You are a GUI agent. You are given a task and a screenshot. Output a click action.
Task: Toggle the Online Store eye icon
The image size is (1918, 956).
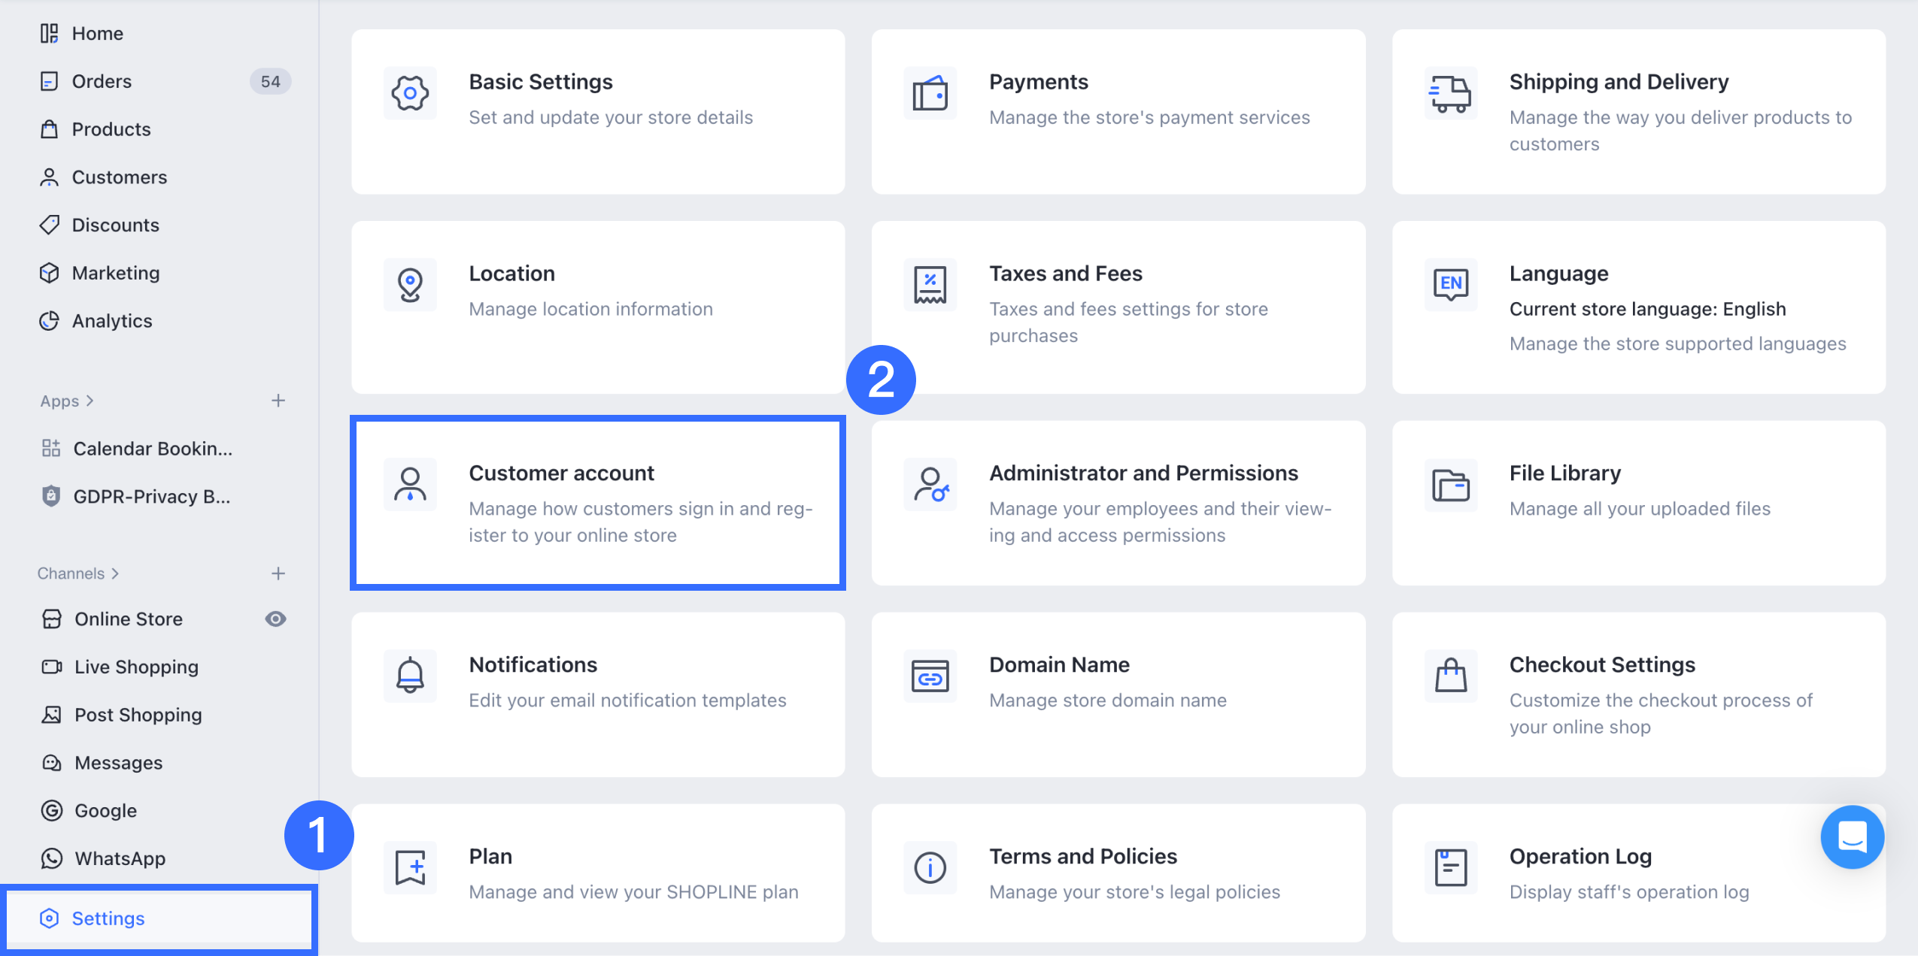(275, 619)
